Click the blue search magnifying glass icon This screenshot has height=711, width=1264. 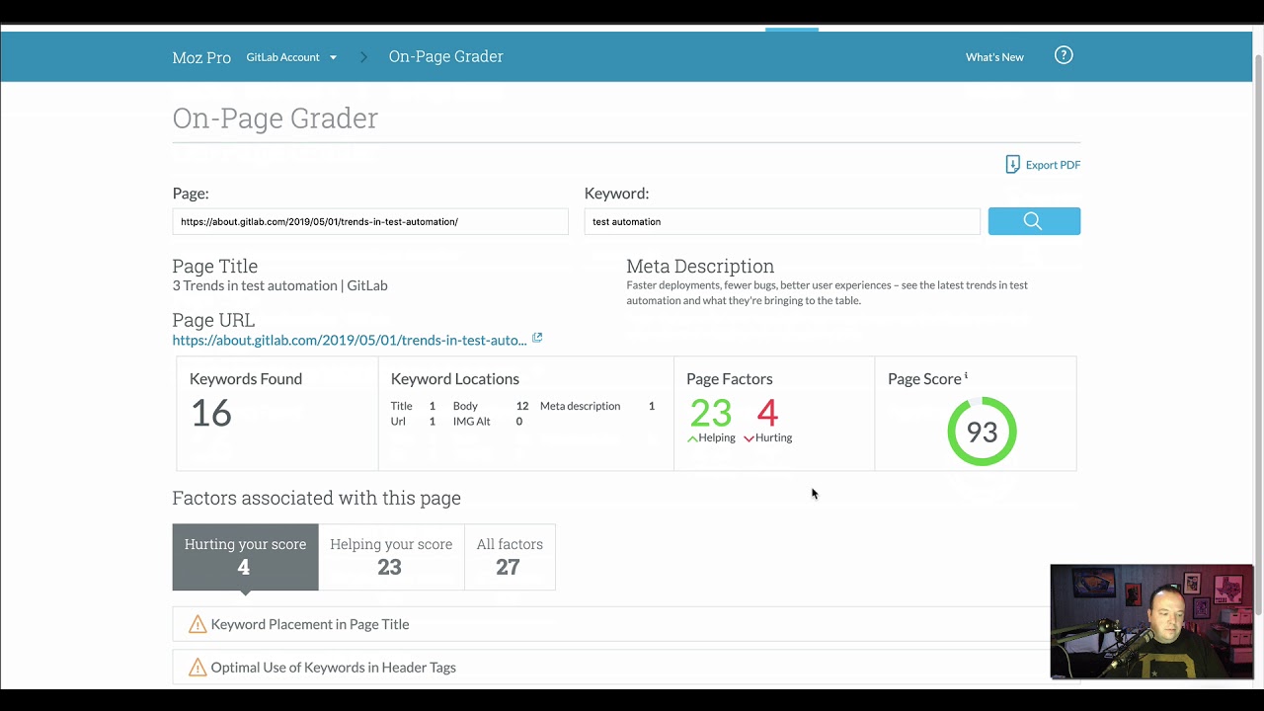pyautogui.click(x=1033, y=220)
